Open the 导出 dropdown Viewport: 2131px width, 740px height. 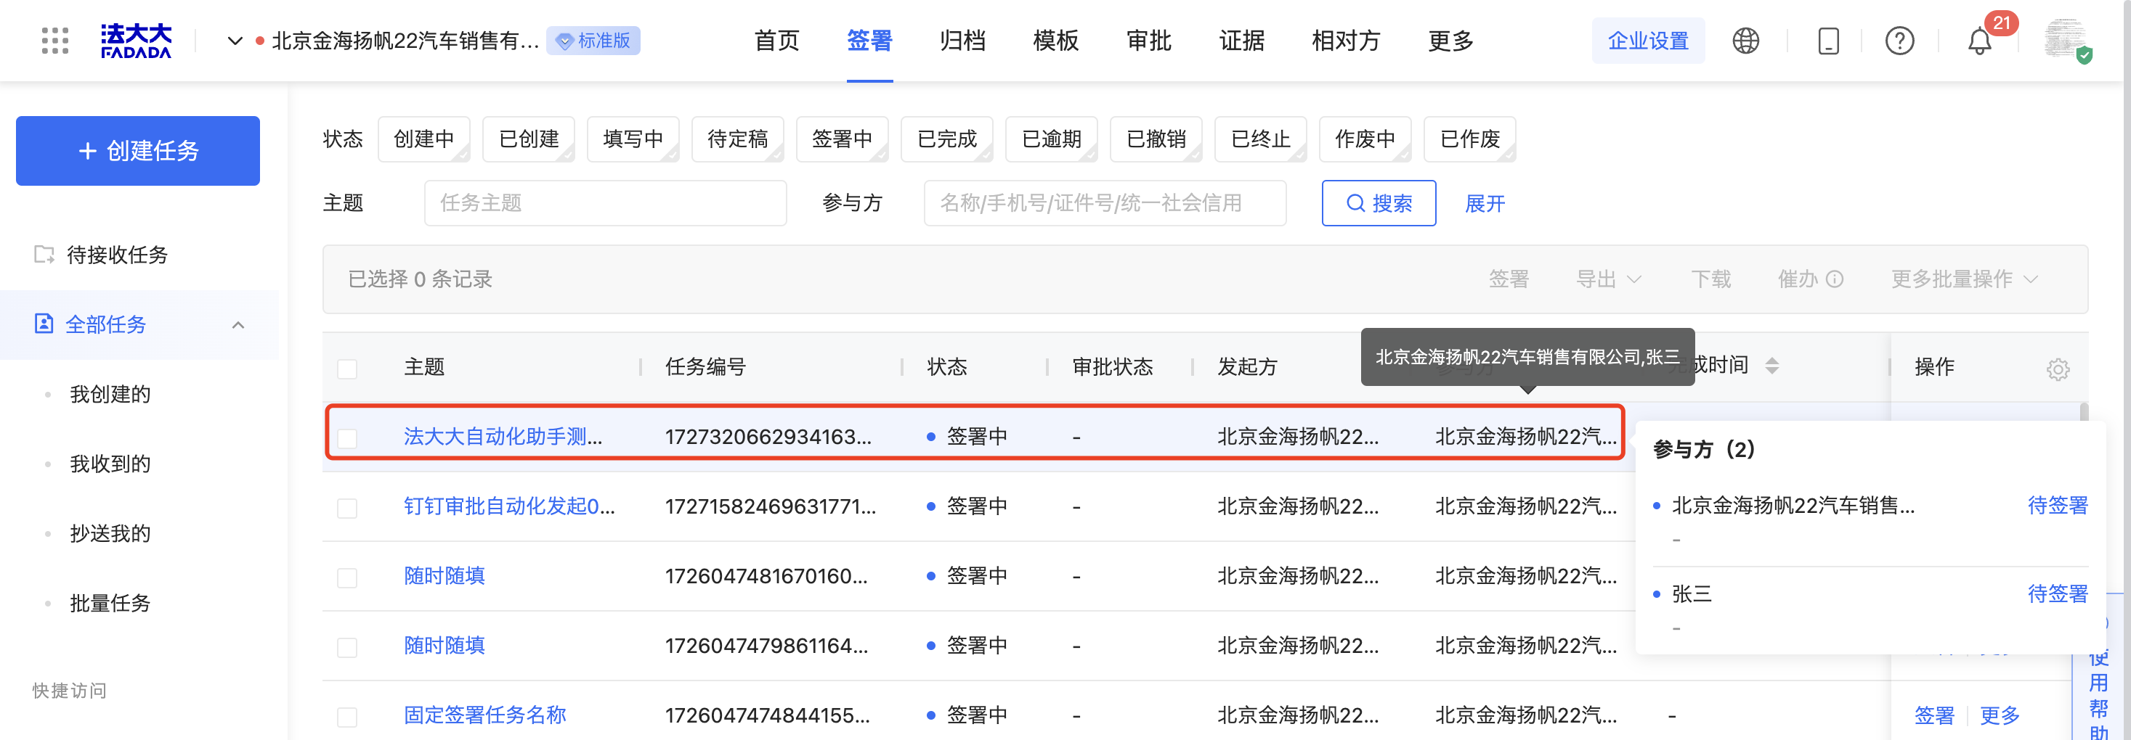click(1608, 279)
